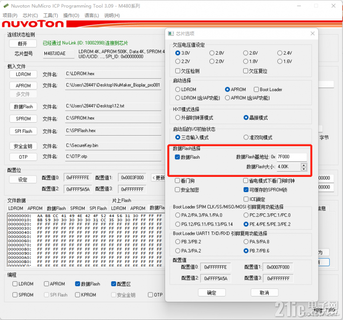343x320 pixels.
Task: Select 2.2V brown-out voltage
Action: click(182, 61)
